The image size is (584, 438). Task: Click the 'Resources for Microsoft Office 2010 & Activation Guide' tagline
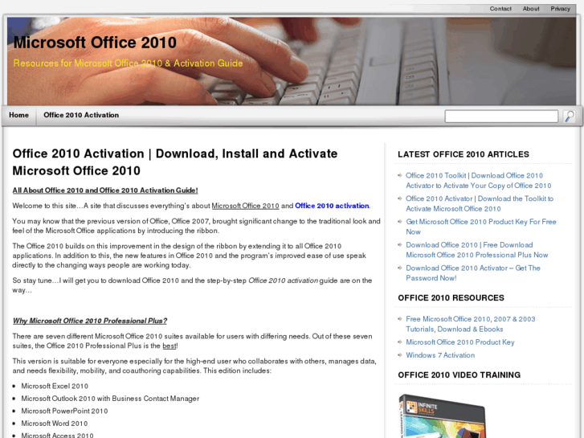[128, 63]
